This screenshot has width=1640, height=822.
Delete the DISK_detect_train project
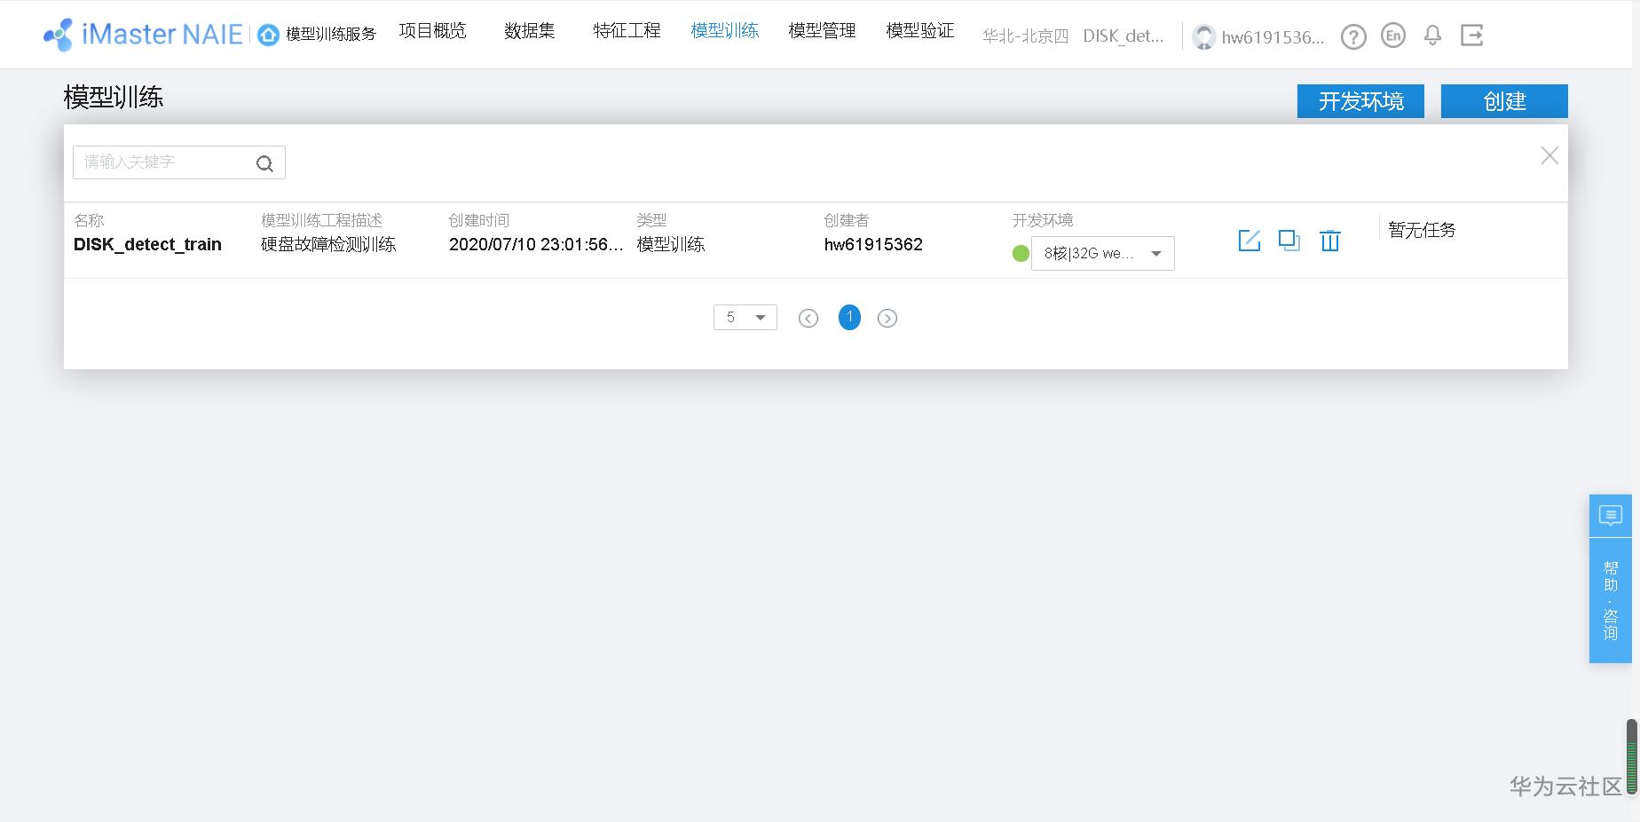(1330, 241)
